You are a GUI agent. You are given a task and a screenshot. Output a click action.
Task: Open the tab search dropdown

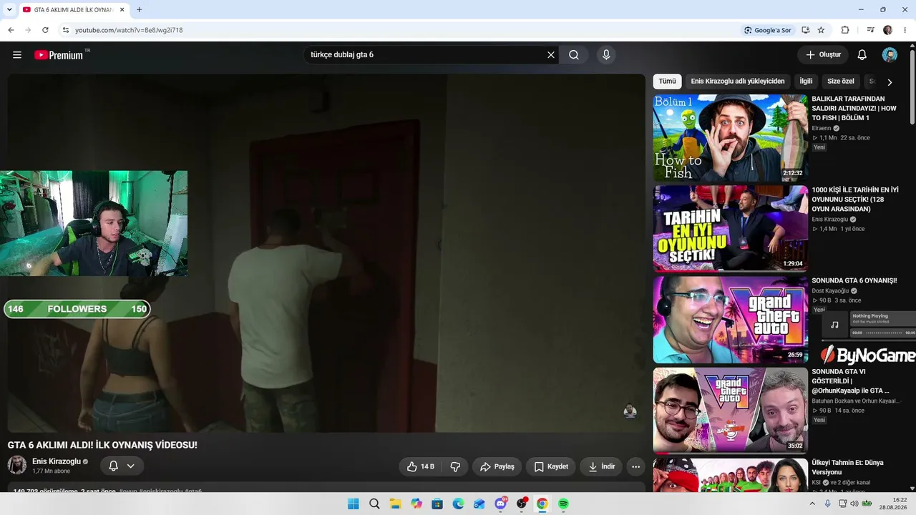pos(9,10)
